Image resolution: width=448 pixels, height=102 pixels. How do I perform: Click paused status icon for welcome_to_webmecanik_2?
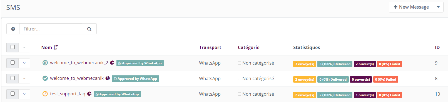[x=45, y=63]
